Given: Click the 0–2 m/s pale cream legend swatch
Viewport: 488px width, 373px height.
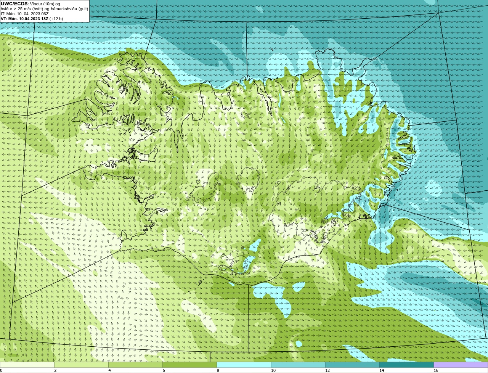Looking at the screenshot, I should point(27,365).
